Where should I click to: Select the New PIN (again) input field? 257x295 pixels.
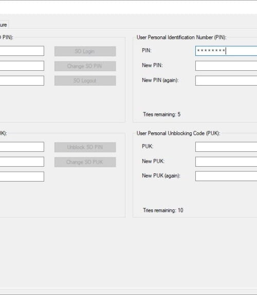tap(226, 81)
